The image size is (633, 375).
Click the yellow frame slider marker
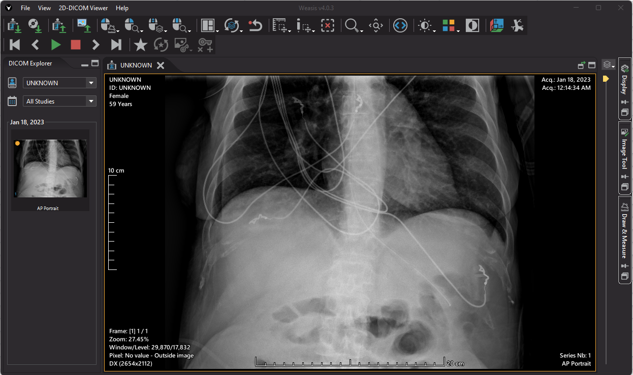tap(606, 79)
